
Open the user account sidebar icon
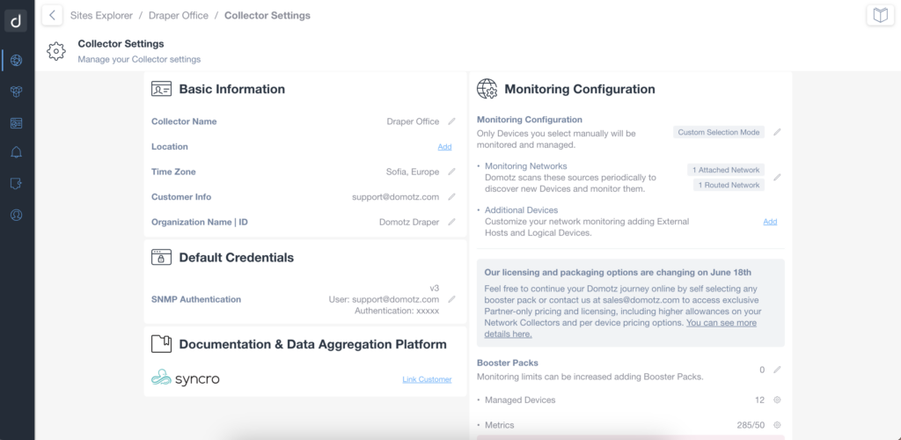click(16, 215)
